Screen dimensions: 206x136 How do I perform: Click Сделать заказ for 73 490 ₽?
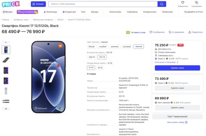pos(177,88)
